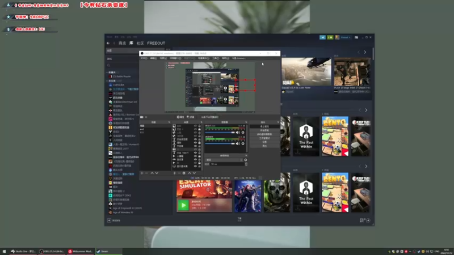Toggle lock for 节目单 source
This screenshot has height=255, width=454.
[199, 146]
